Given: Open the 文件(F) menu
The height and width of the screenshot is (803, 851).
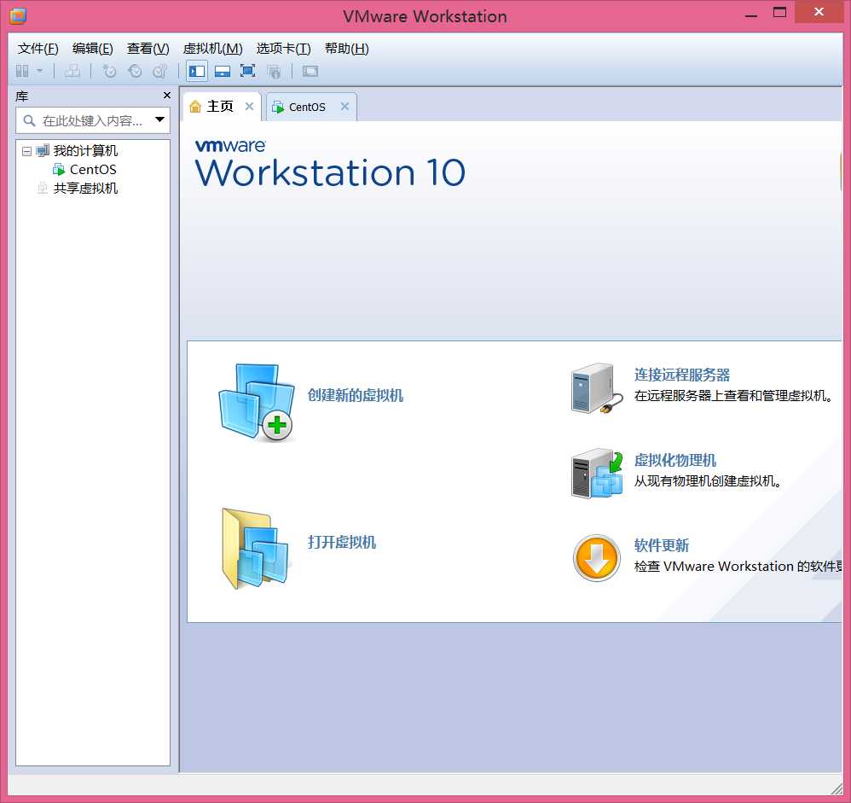Looking at the screenshot, I should [x=38, y=49].
